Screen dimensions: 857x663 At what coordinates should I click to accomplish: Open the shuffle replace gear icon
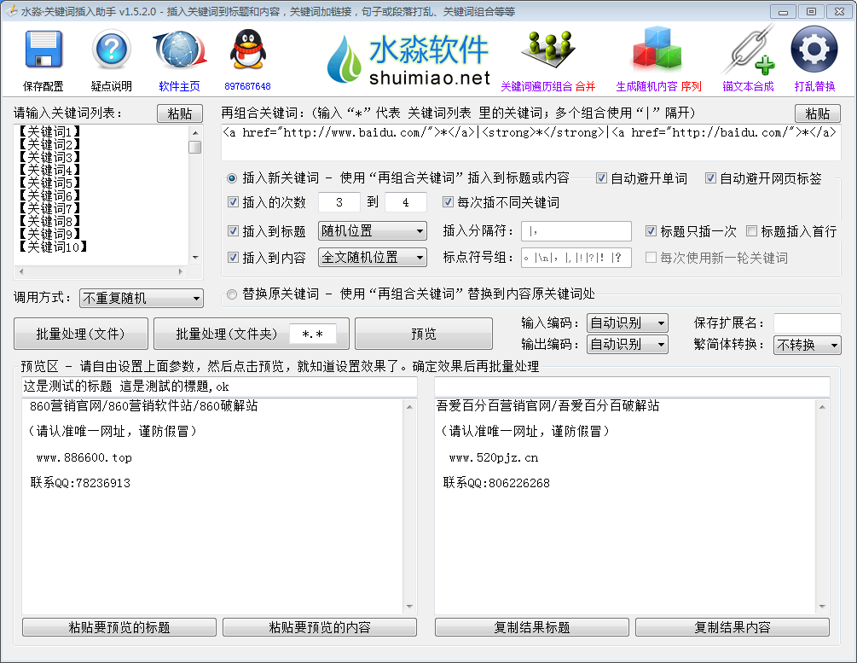814,49
